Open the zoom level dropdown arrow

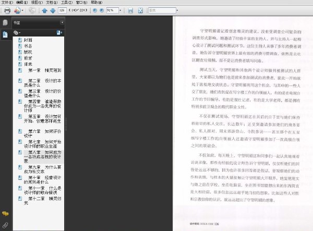(x=120, y=10)
